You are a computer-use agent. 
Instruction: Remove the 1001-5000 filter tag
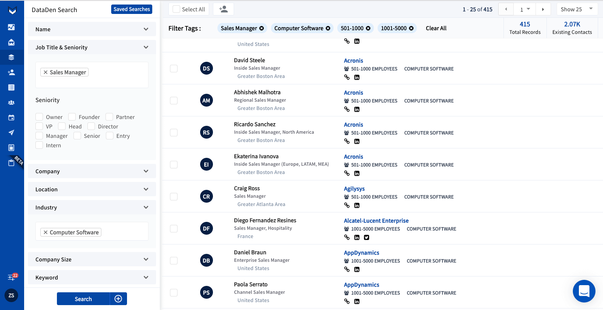pos(411,28)
